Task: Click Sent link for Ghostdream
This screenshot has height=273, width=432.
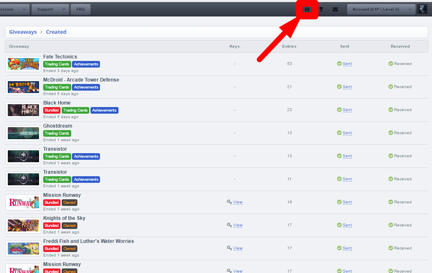Action: coord(347,133)
